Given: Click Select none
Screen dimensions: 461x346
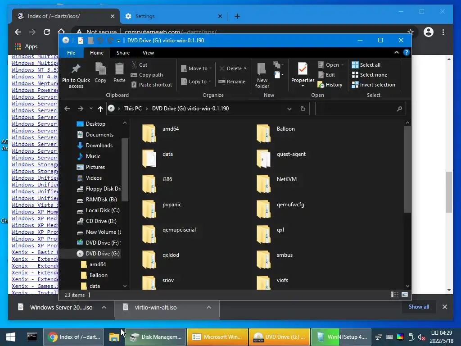Looking at the screenshot, I should (369, 75).
